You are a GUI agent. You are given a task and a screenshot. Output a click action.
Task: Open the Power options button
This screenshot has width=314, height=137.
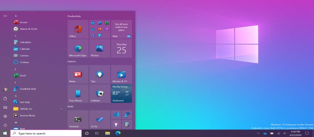point(5,125)
